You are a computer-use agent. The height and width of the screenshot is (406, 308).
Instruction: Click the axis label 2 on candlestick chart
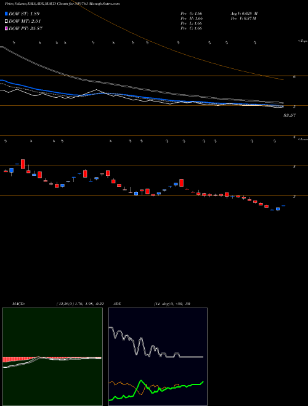[294, 197]
